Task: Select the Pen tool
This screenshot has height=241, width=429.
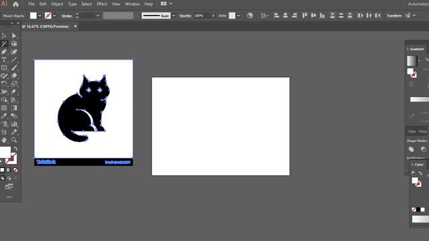Action: 4,52
